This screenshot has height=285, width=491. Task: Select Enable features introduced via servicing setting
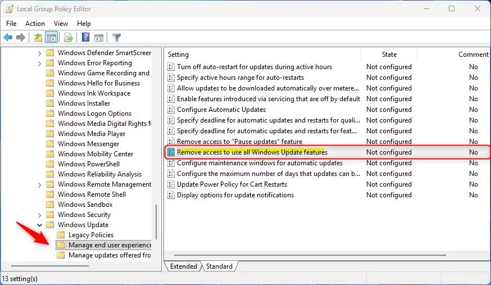(269, 99)
